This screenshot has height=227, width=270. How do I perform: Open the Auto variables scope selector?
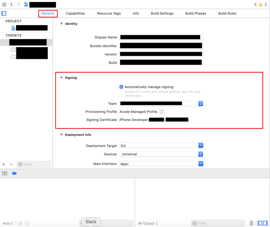(x=8, y=223)
